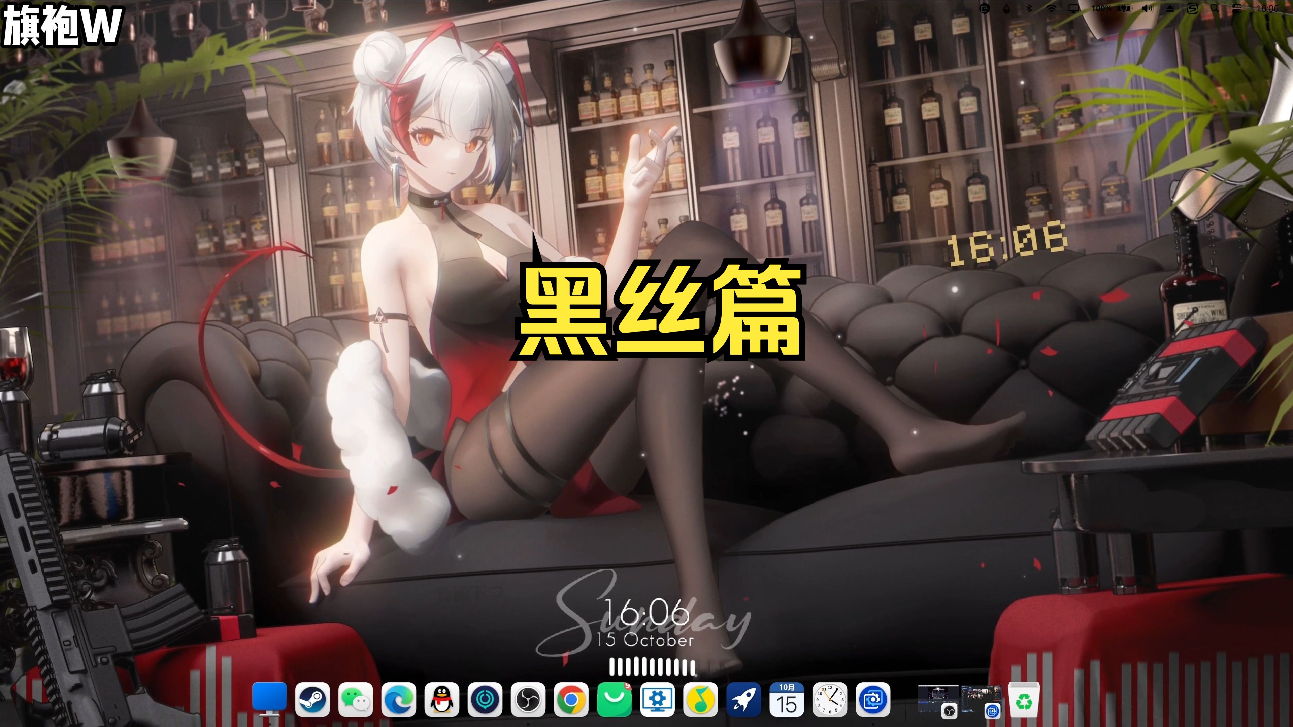1293x727 pixels.
Task: Click the search magnifier in top bar
Action: pos(1214,8)
